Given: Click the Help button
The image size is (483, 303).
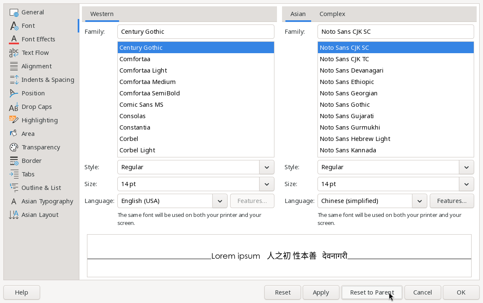Looking at the screenshot, I should pyautogui.click(x=22, y=292).
